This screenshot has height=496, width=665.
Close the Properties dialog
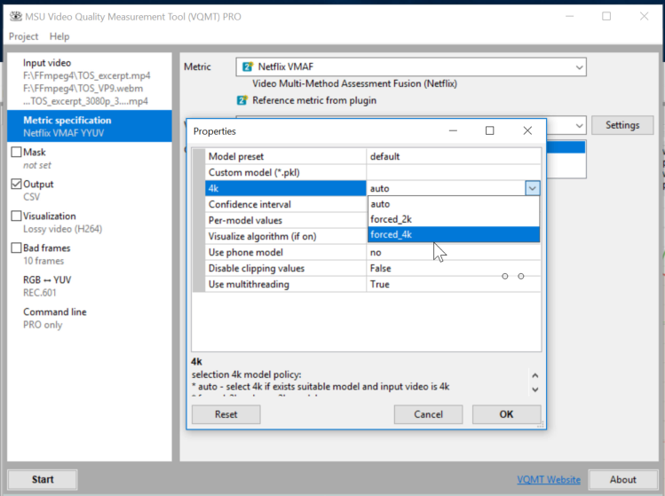coord(527,130)
